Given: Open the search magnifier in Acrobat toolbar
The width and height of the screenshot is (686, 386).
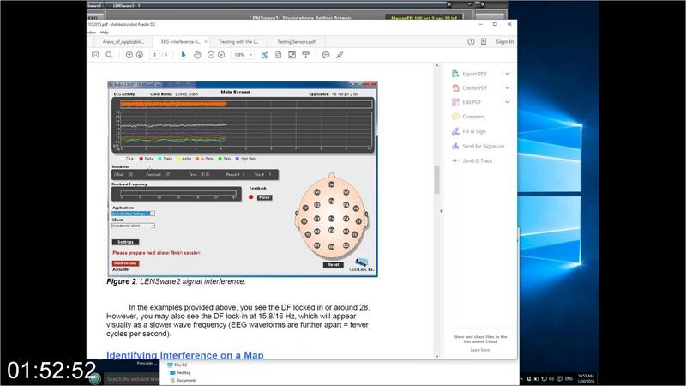Looking at the screenshot, I should pos(109,55).
